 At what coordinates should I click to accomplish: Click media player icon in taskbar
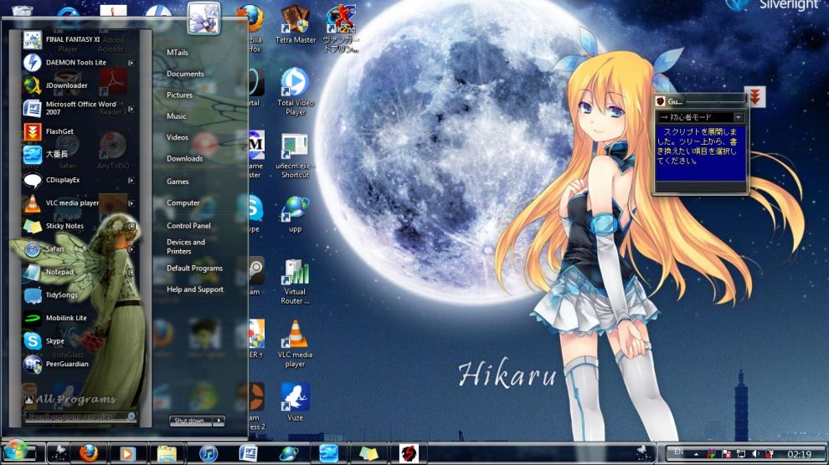click(x=127, y=453)
